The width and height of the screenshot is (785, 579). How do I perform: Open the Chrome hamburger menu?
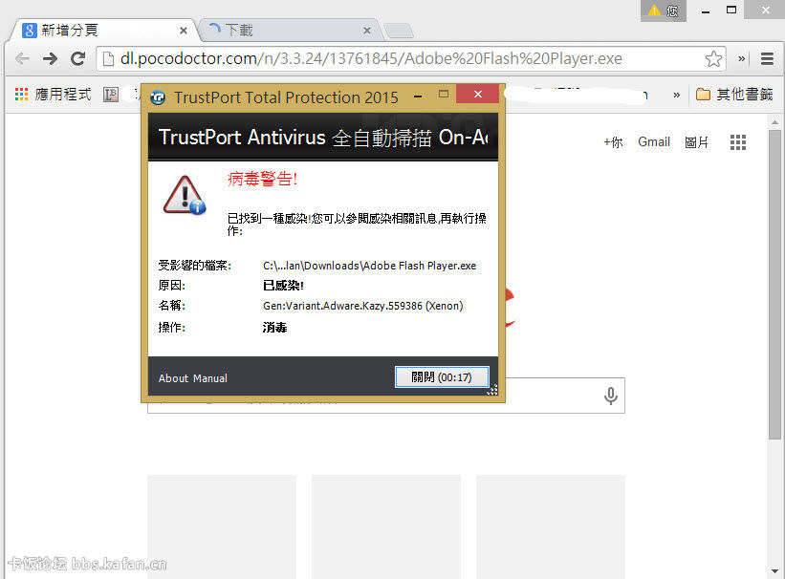[x=767, y=58]
